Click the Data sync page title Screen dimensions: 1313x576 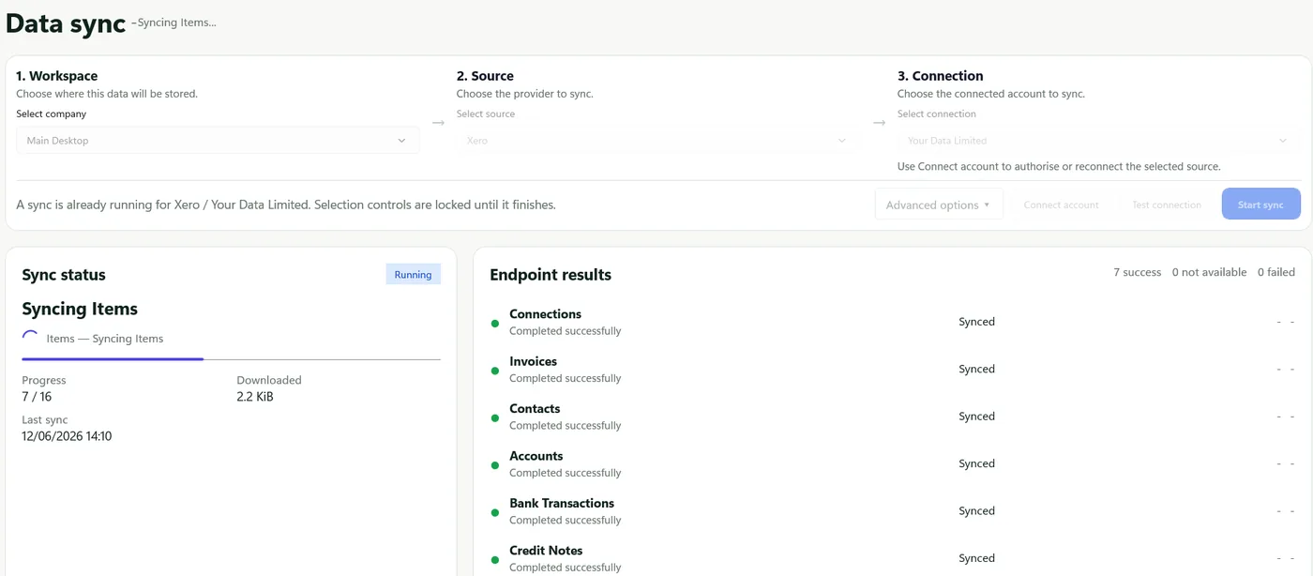[x=66, y=23]
